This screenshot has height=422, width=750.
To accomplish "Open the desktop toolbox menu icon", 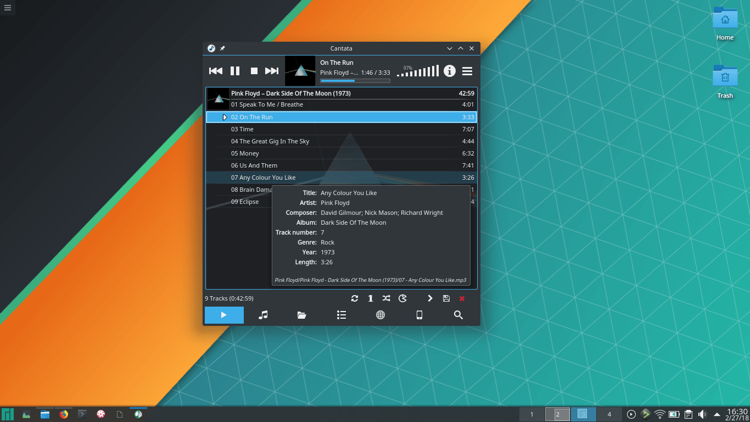I will click(x=7, y=8).
